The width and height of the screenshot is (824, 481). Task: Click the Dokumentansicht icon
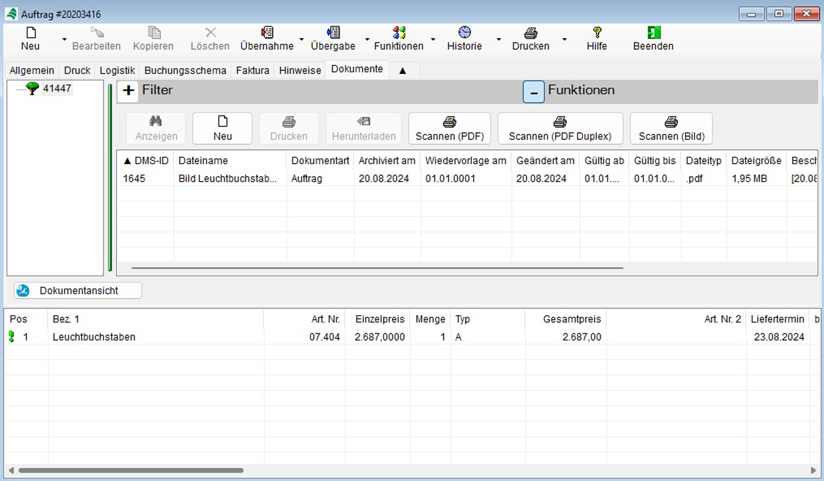[23, 290]
